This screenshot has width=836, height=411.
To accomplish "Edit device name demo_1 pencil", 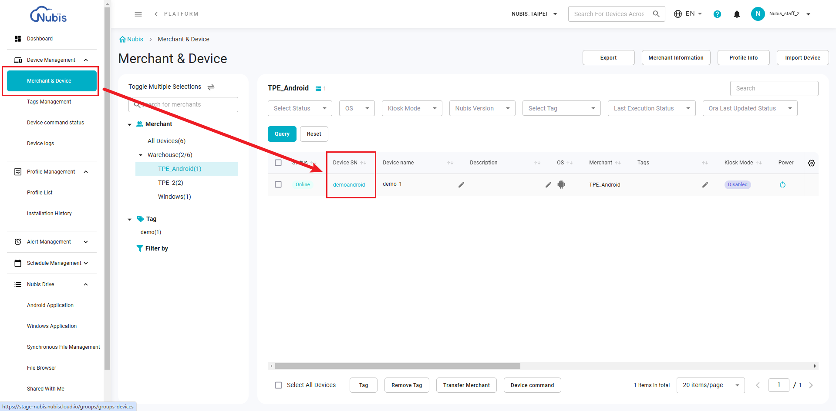I will [x=461, y=185].
